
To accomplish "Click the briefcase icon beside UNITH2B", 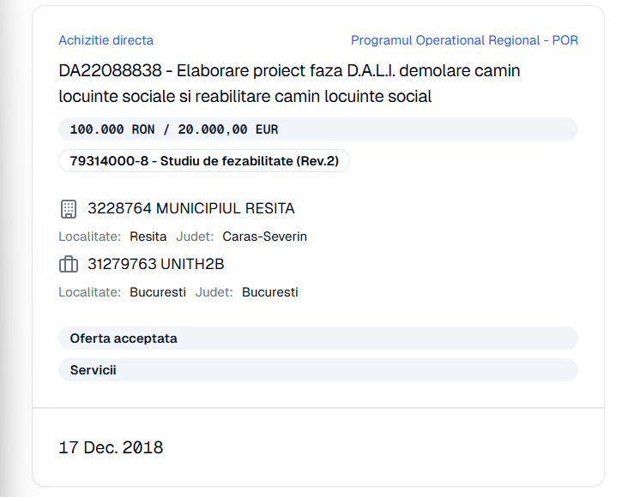I will click(69, 265).
